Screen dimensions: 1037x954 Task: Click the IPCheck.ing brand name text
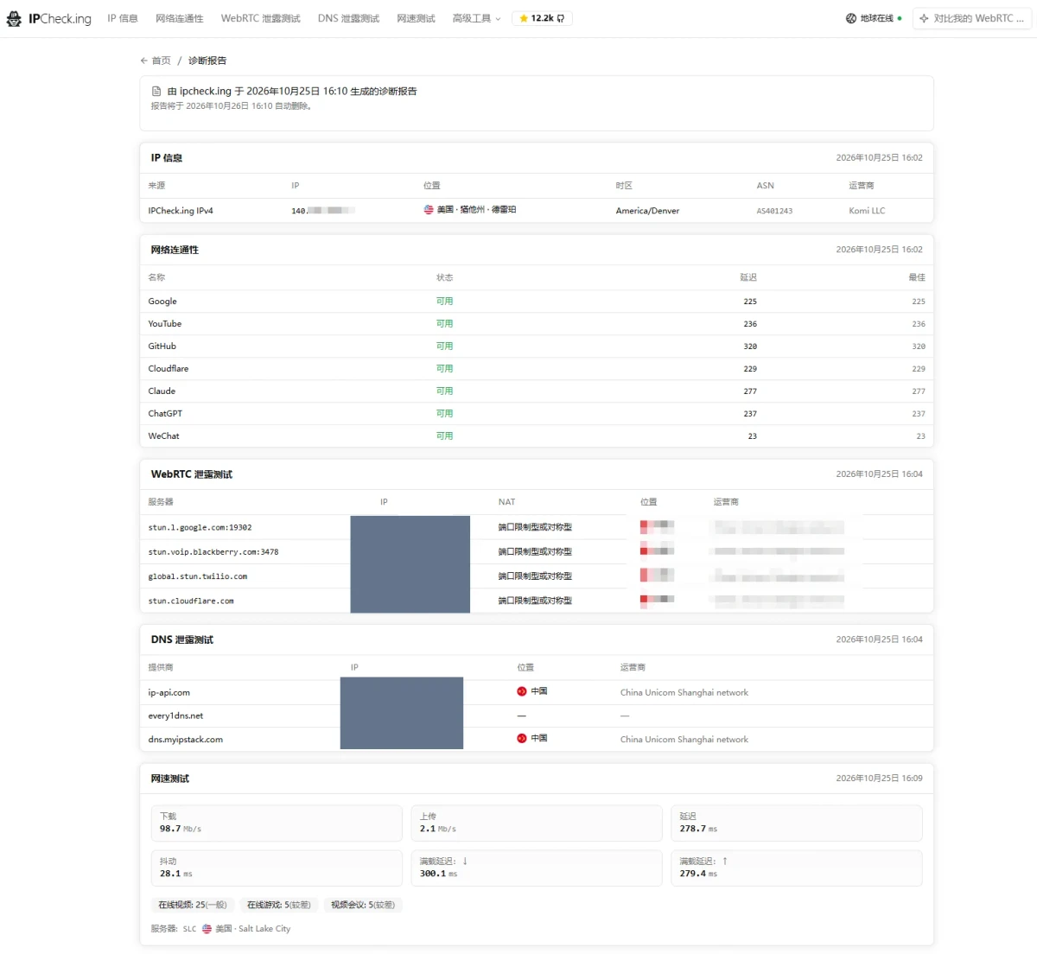pyautogui.click(x=60, y=18)
